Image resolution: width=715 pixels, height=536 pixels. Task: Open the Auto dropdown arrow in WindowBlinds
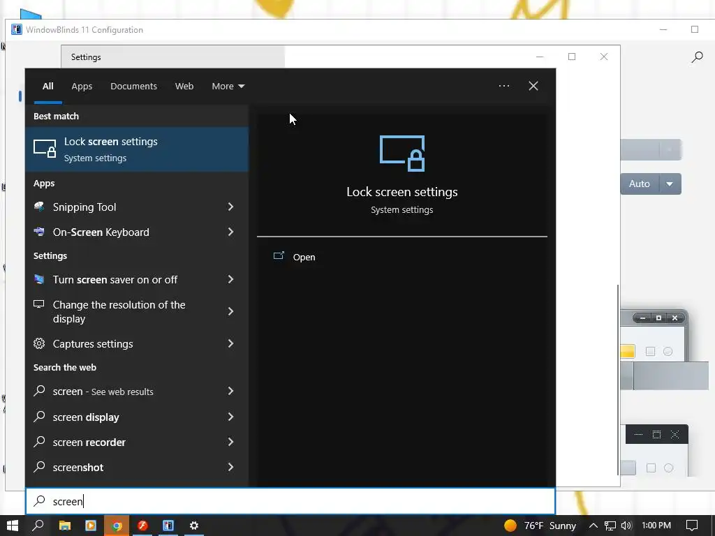click(670, 184)
